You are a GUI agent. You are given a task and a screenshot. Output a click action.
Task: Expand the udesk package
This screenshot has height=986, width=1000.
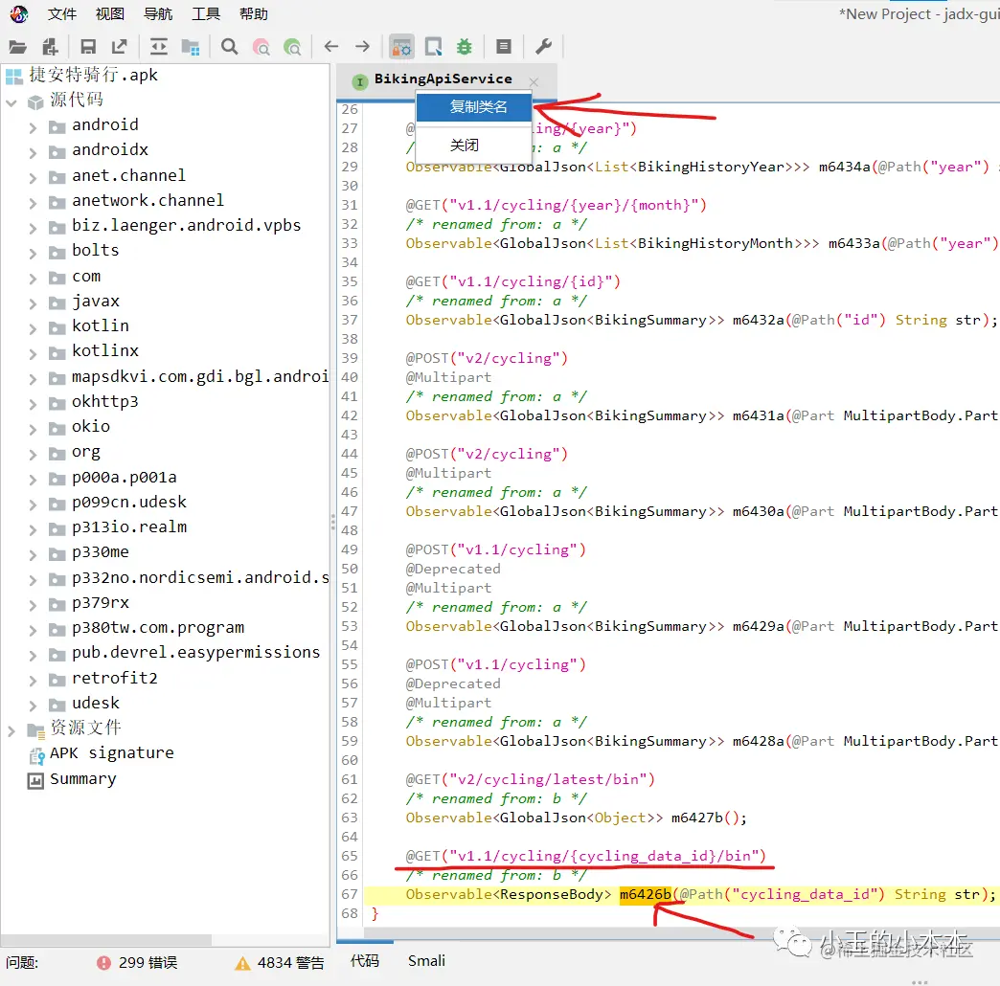pos(33,705)
